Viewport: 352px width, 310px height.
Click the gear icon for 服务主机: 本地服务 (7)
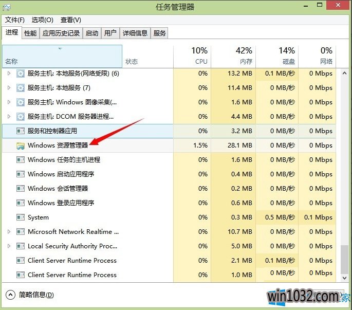pyautogui.click(x=21, y=88)
